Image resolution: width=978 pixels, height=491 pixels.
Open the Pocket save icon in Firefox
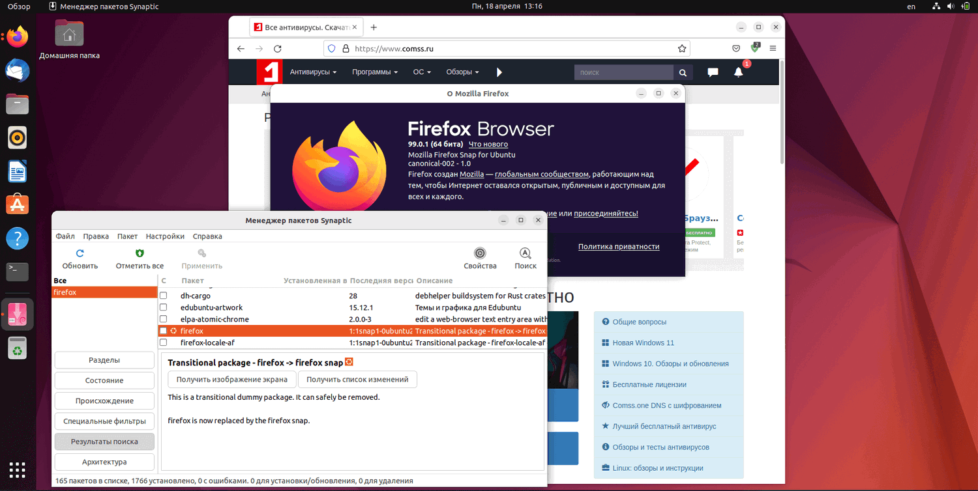click(x=736, y=49)
